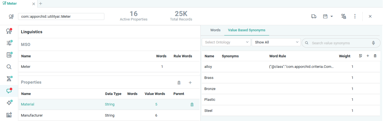Select the Value Based Synonyms tab
The width and height of the screenshot is (383, 121).
point(246,30)
